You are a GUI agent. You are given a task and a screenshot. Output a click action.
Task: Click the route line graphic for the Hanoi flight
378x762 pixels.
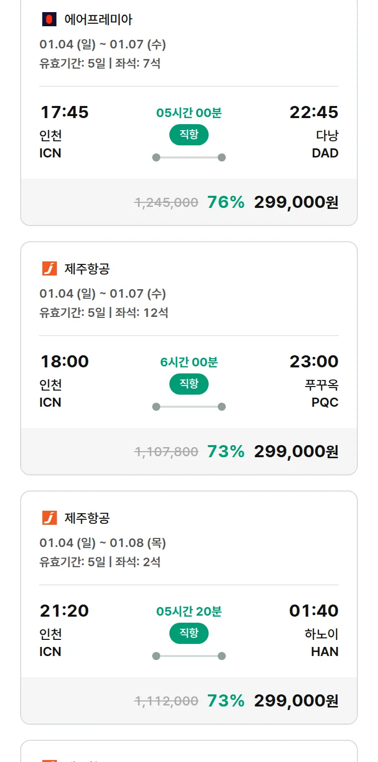pos(189,656)
